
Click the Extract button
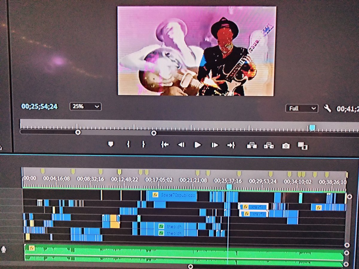tap(269, 146)
